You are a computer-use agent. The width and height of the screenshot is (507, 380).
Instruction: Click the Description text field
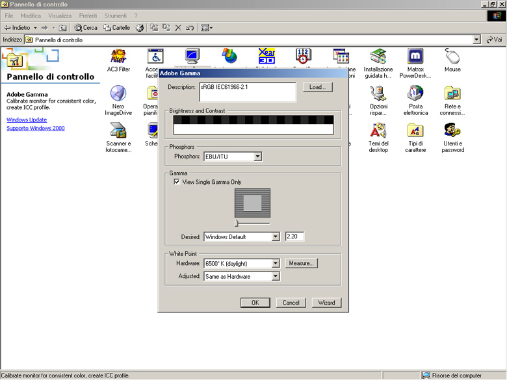(x=247, y=92)
